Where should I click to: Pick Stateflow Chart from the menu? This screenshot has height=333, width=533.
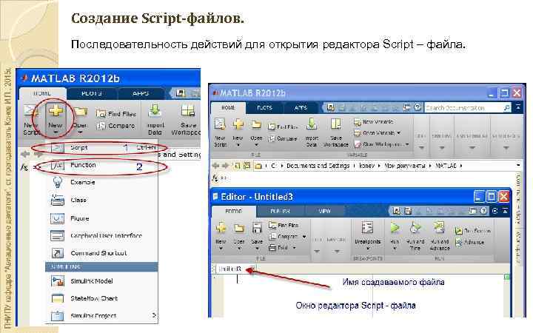pyautogui.click(x=102, y=298)
